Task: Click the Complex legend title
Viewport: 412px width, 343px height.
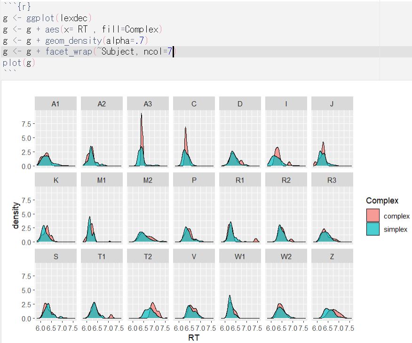Action: point(382,200)
